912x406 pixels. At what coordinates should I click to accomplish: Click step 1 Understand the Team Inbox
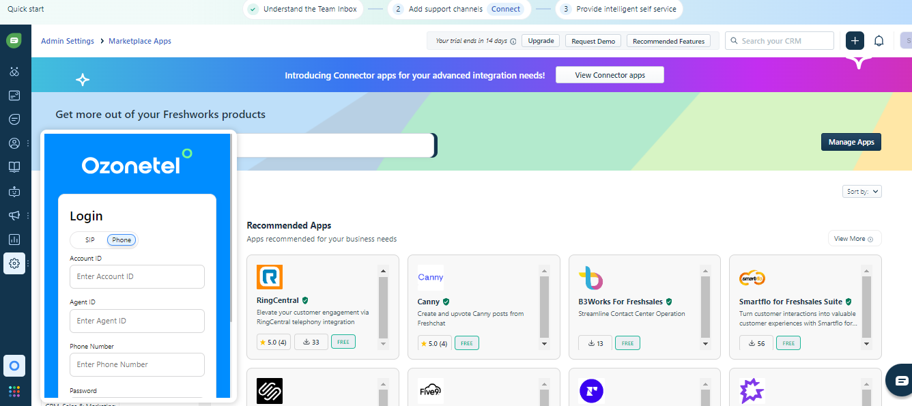302,10
